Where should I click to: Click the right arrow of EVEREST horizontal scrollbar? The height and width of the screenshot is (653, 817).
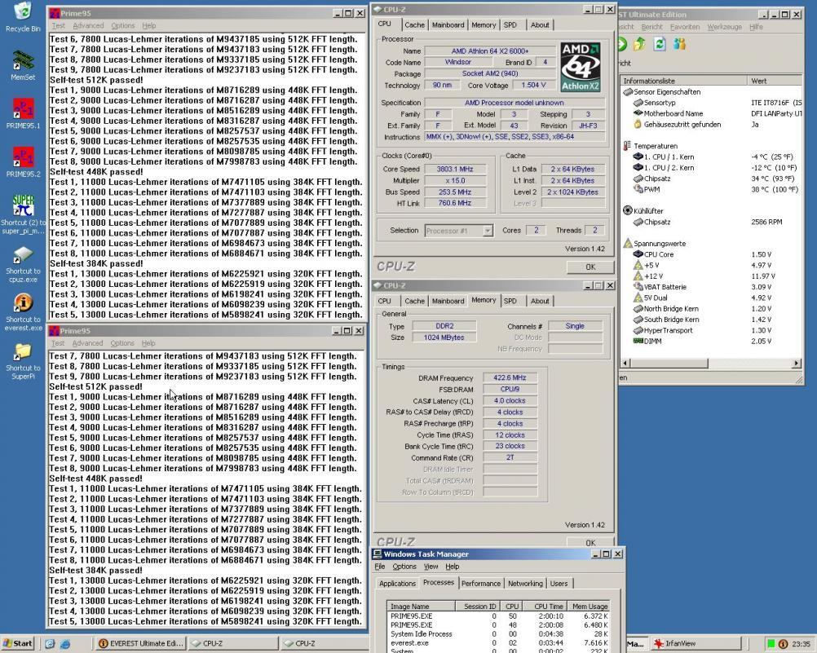click(x=796, y=363)
